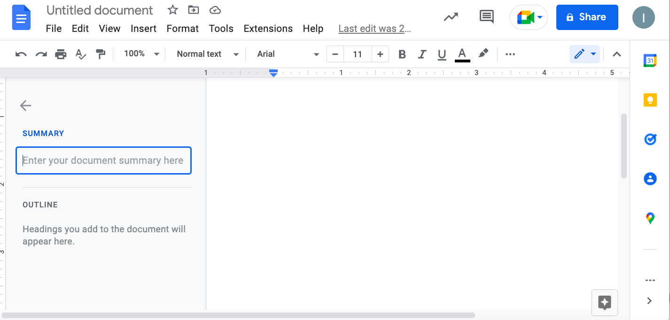Image resolution: width=670 pixels, height=320 pixels.
Task: Toggle italic formatting
Action: pyautogui.click(x=422, y=54)
